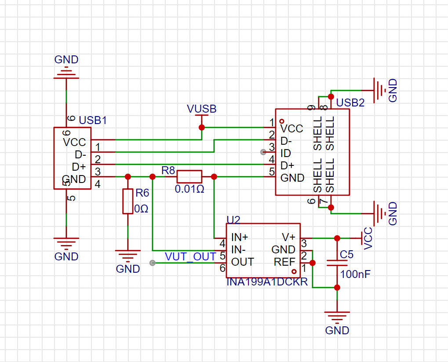This screenshot has width=448, height=362.
Task: Select ground symbol at USB2 shell pins 6 and 7
Action: tap(380, 214)
